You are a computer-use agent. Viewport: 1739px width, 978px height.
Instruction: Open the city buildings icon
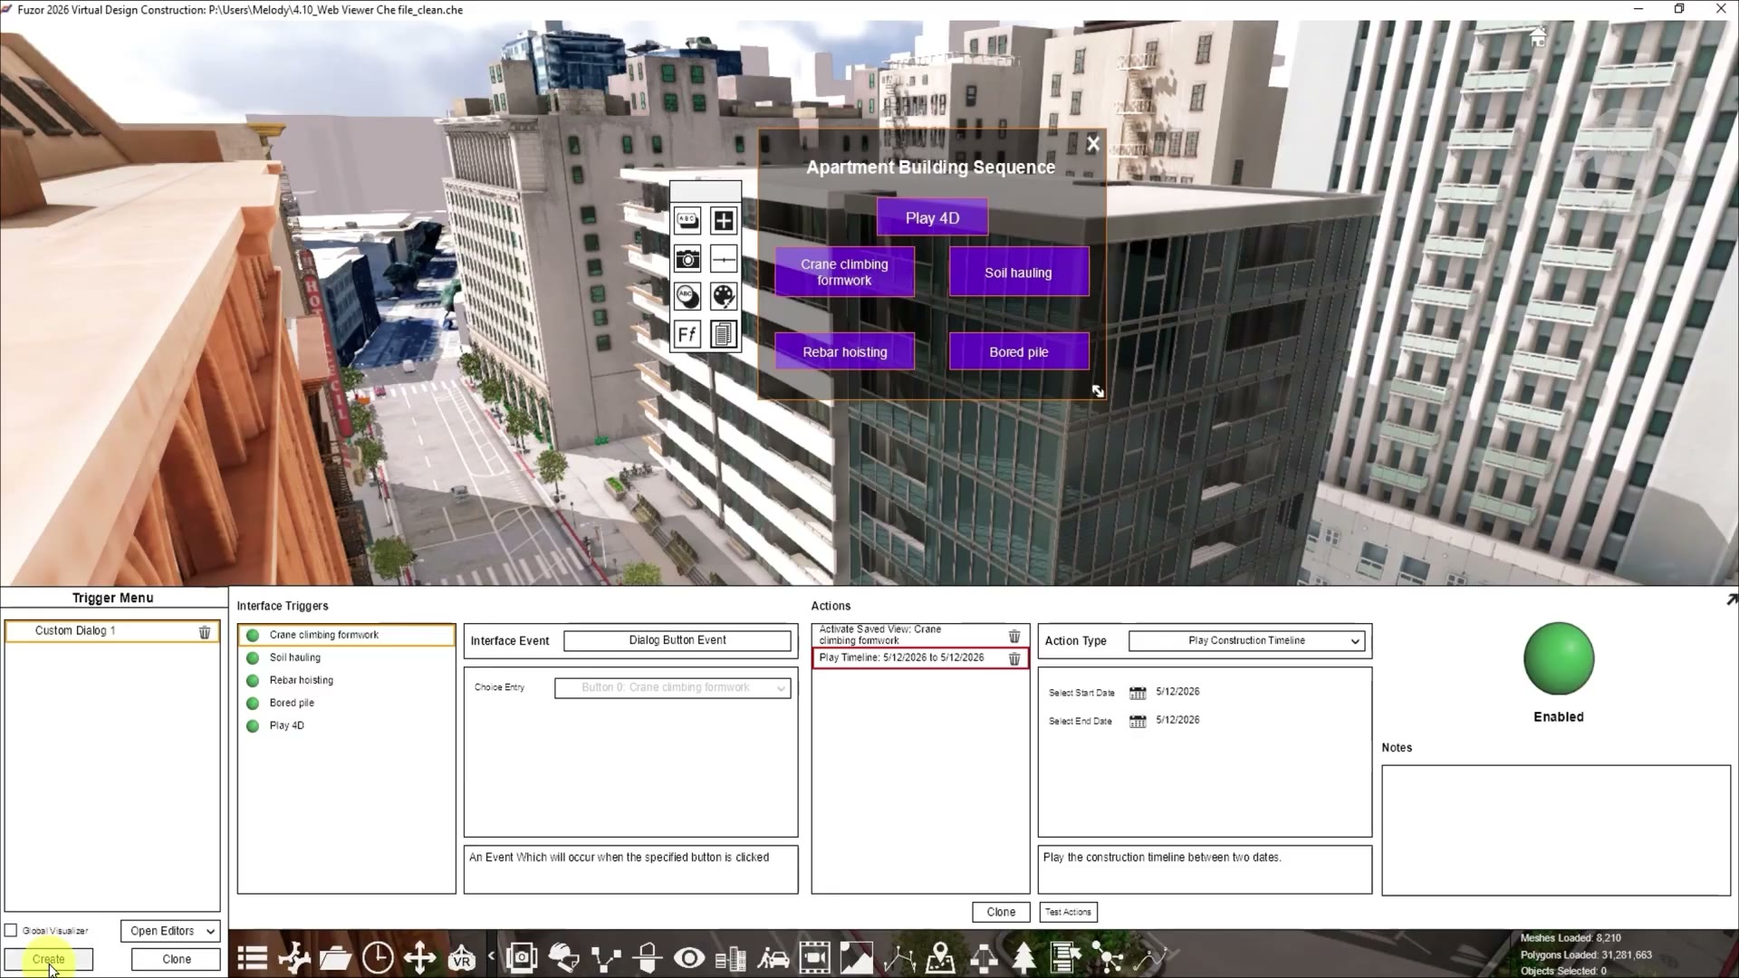(731, 957)
